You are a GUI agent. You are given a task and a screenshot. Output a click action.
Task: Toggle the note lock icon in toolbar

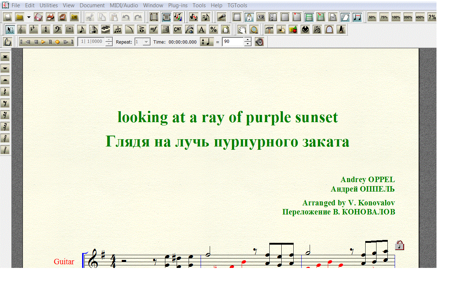click(249, 17)
